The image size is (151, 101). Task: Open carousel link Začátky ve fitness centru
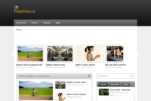coord(56,65)
